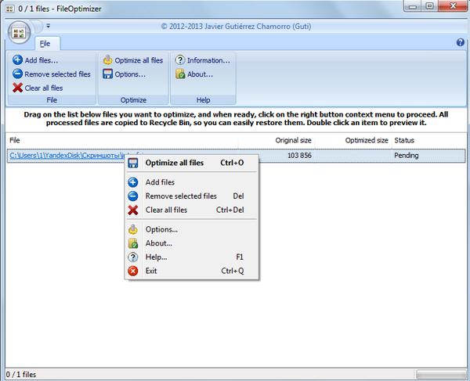
Task: Click the red circle Exit icon in context menu
Action: [x=133, y=271]
